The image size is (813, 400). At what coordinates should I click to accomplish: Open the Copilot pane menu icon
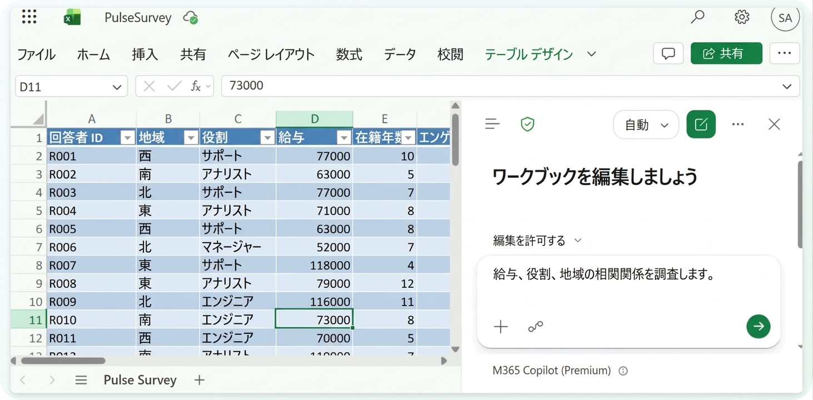493,124
